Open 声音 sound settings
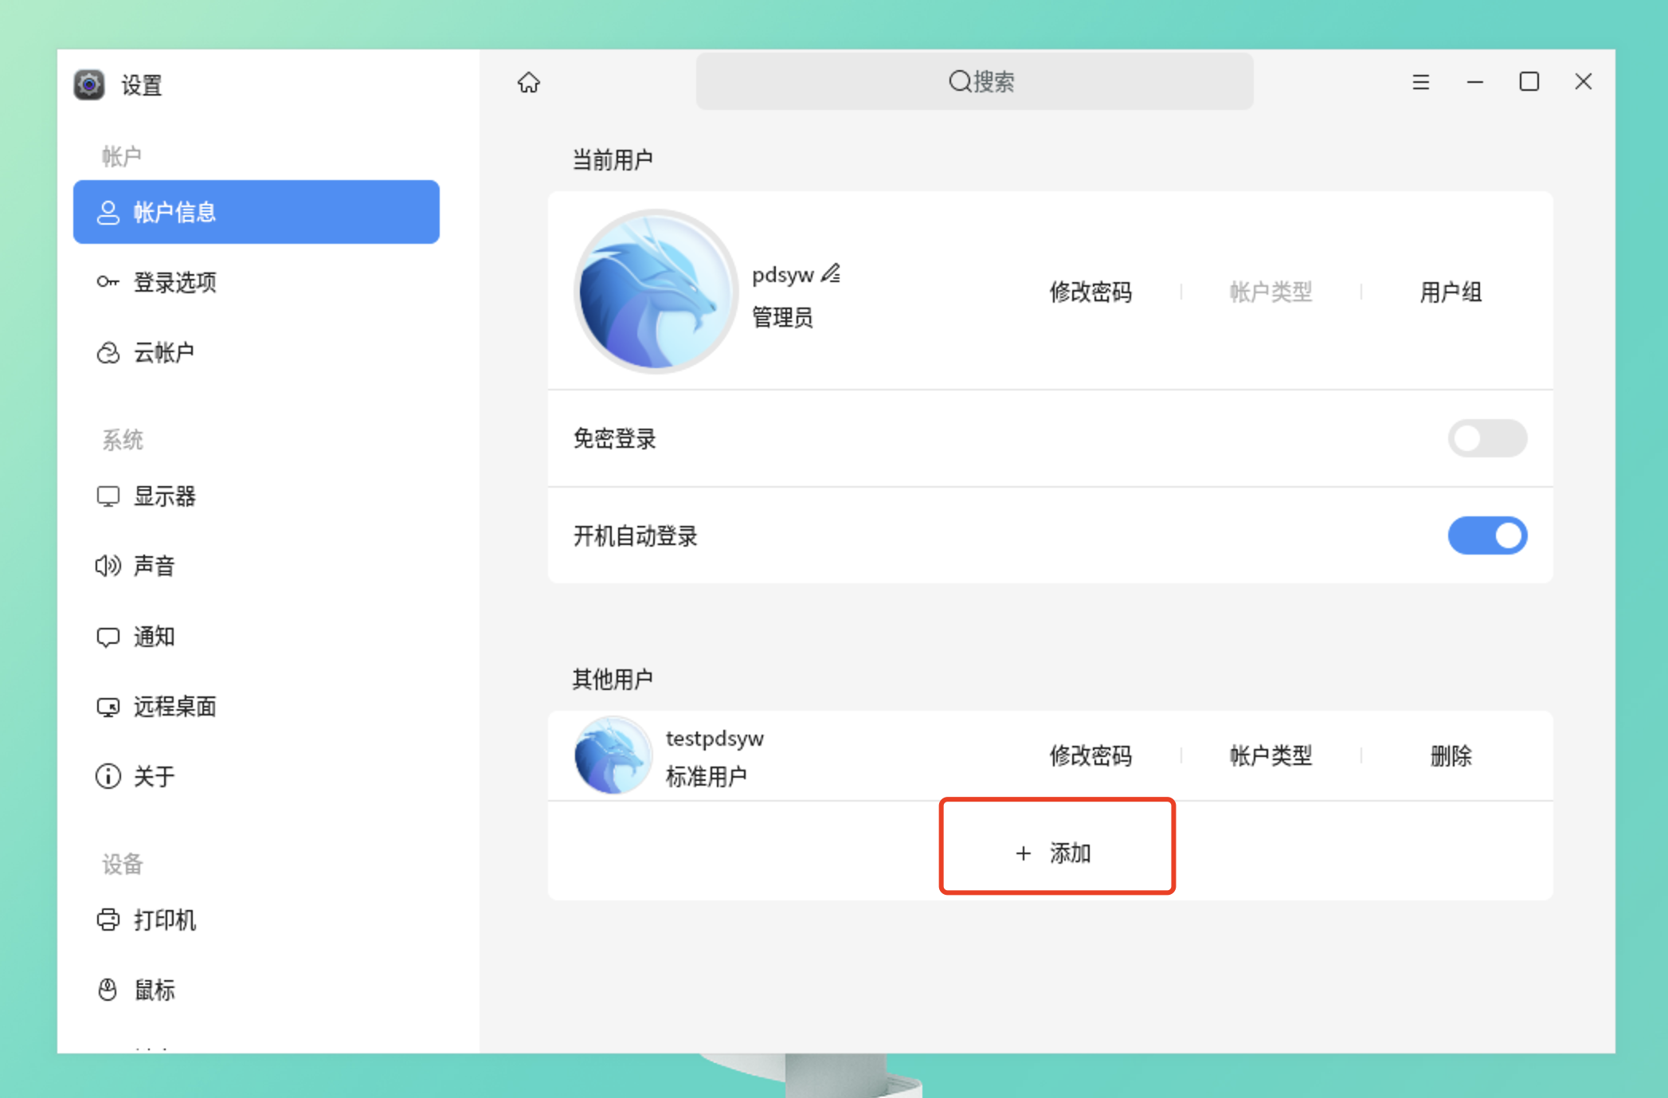The image size is (1668, 1098). click(x=154, y=566)
